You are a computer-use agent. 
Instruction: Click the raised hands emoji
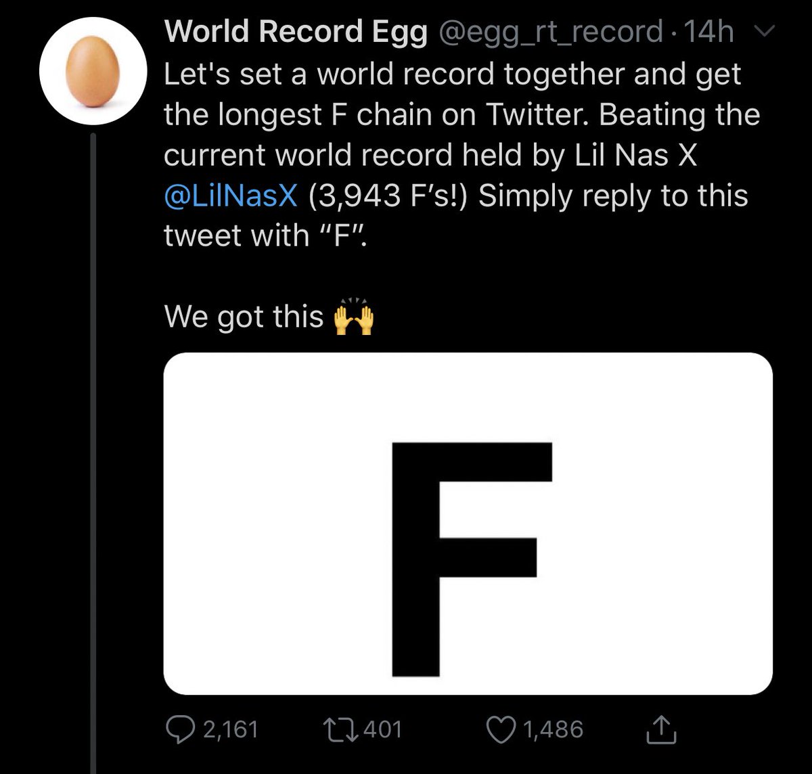point(354,318)
